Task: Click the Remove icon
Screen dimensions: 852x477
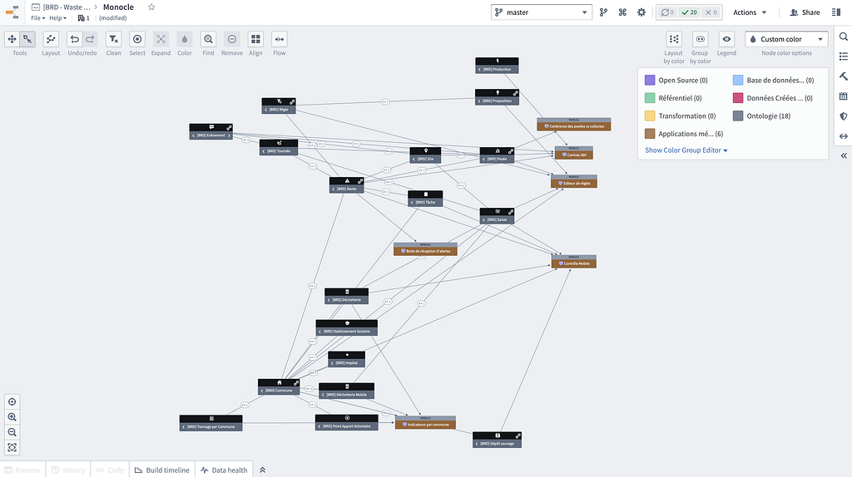Action: coord(232,39)
